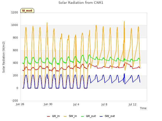The image size is (162, 121).
Task: Click the orange SW_in legend swatch
Action: 65,116
